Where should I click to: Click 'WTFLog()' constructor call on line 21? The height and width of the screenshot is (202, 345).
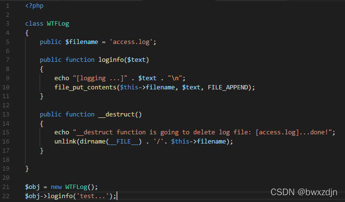click(x=80, y=187)
